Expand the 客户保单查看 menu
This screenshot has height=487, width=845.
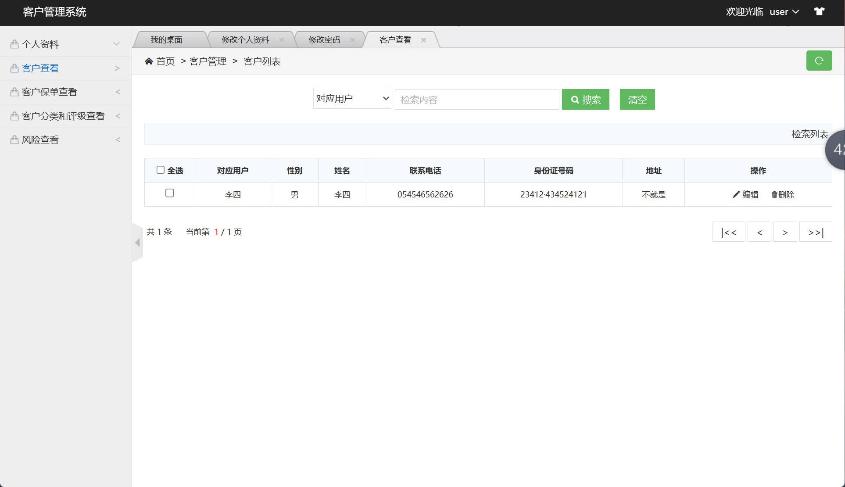coord(50,92)
